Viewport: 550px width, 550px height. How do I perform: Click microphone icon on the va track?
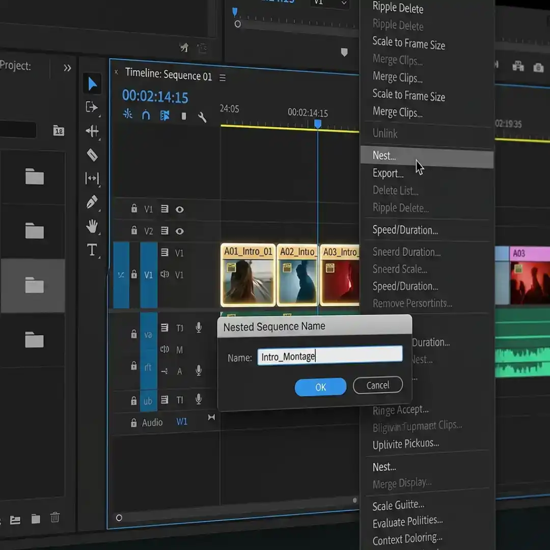(199, 327)
